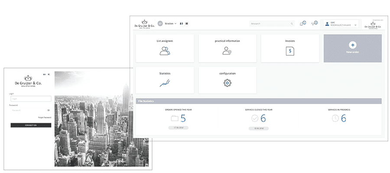This screenshot has width=390, height=173.
Task: Click the checkmark icon under Services Closed This Year
Action: [x=255, y=119]
